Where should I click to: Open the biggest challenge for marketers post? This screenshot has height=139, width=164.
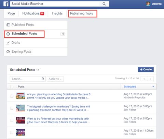tap(58, 108)
